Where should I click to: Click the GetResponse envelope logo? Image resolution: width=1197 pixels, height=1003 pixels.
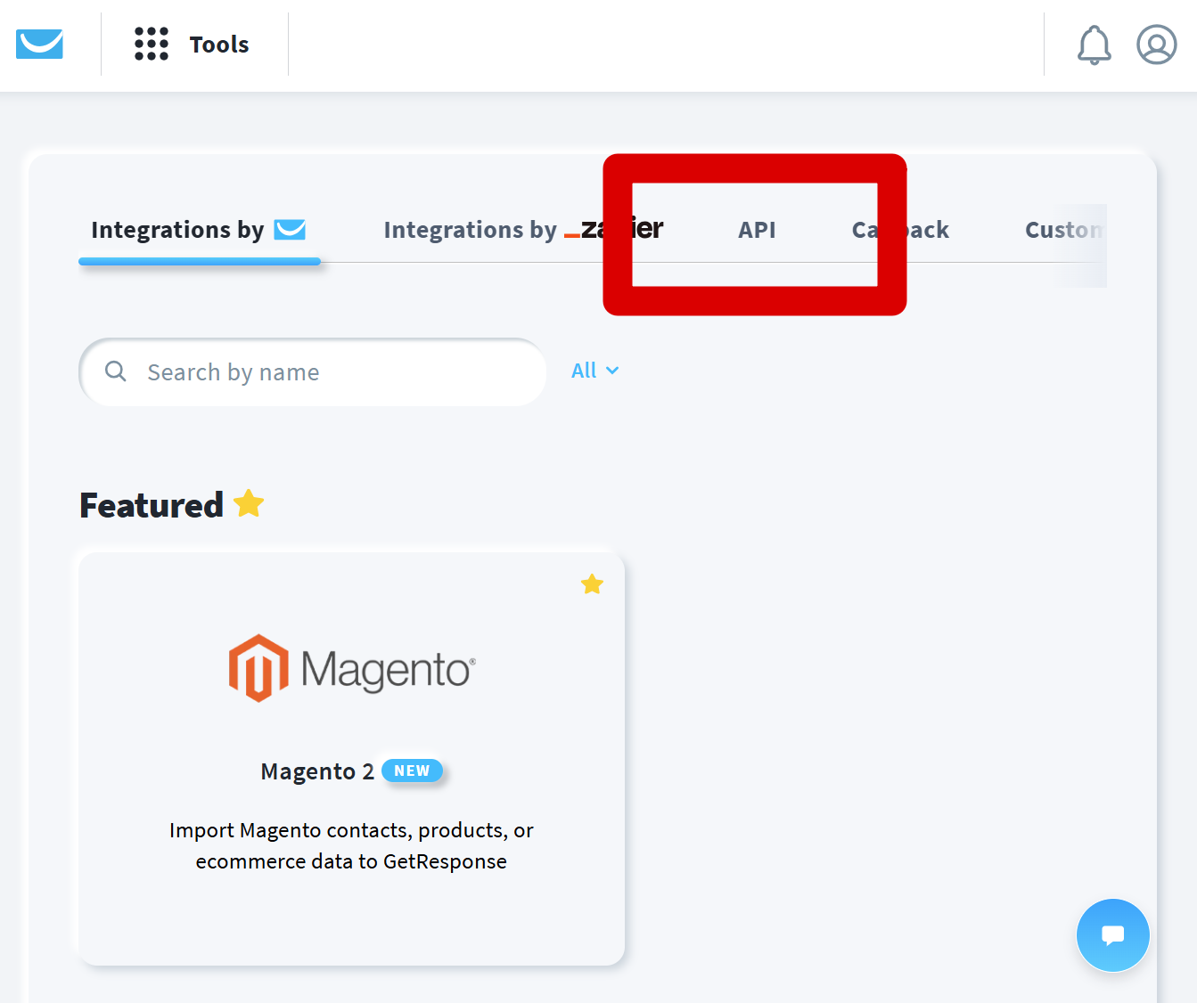click(x=39, y=44)
